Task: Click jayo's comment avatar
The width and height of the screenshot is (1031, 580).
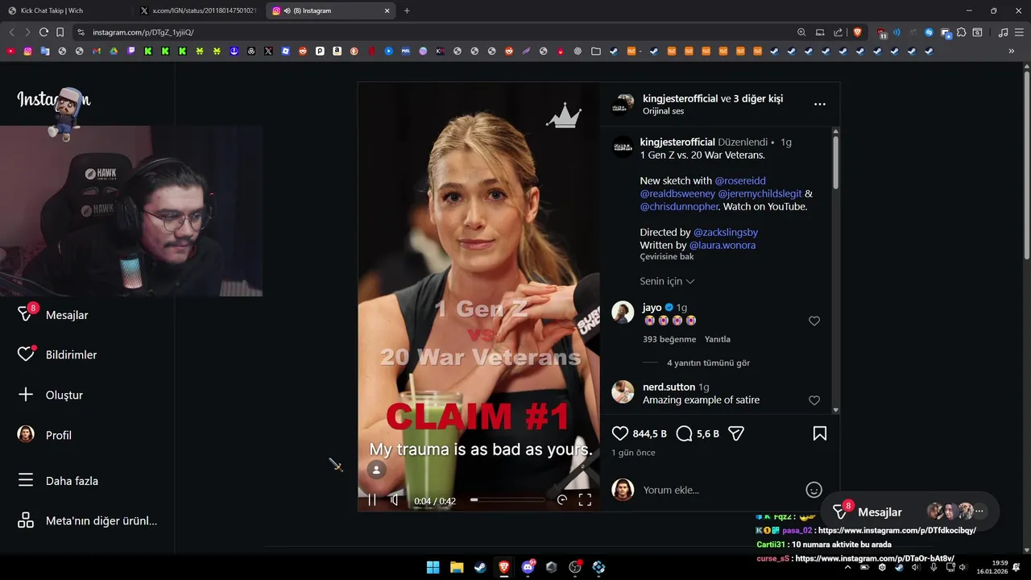Action: point(623,312)
